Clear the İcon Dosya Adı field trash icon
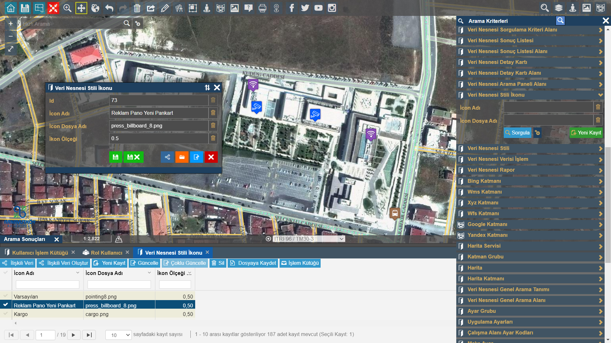The width and height of the screenshot is (611, 343). [213, 126]
